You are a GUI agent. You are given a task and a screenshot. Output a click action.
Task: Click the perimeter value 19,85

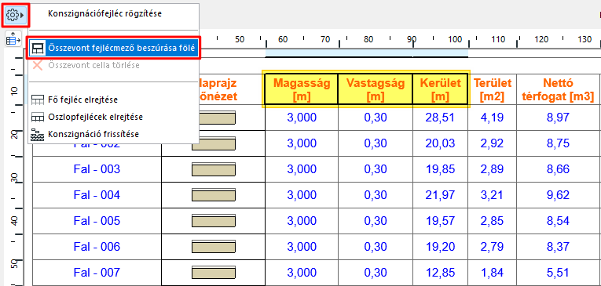click(440, 169)
